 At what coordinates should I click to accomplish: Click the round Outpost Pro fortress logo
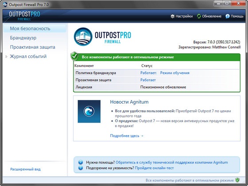pyautogui.click(x=83, y=37)
